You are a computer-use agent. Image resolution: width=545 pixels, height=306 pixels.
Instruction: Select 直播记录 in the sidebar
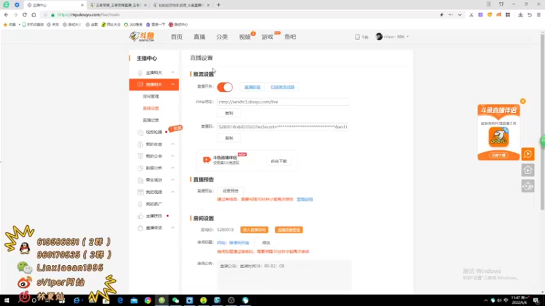[151, 120]
